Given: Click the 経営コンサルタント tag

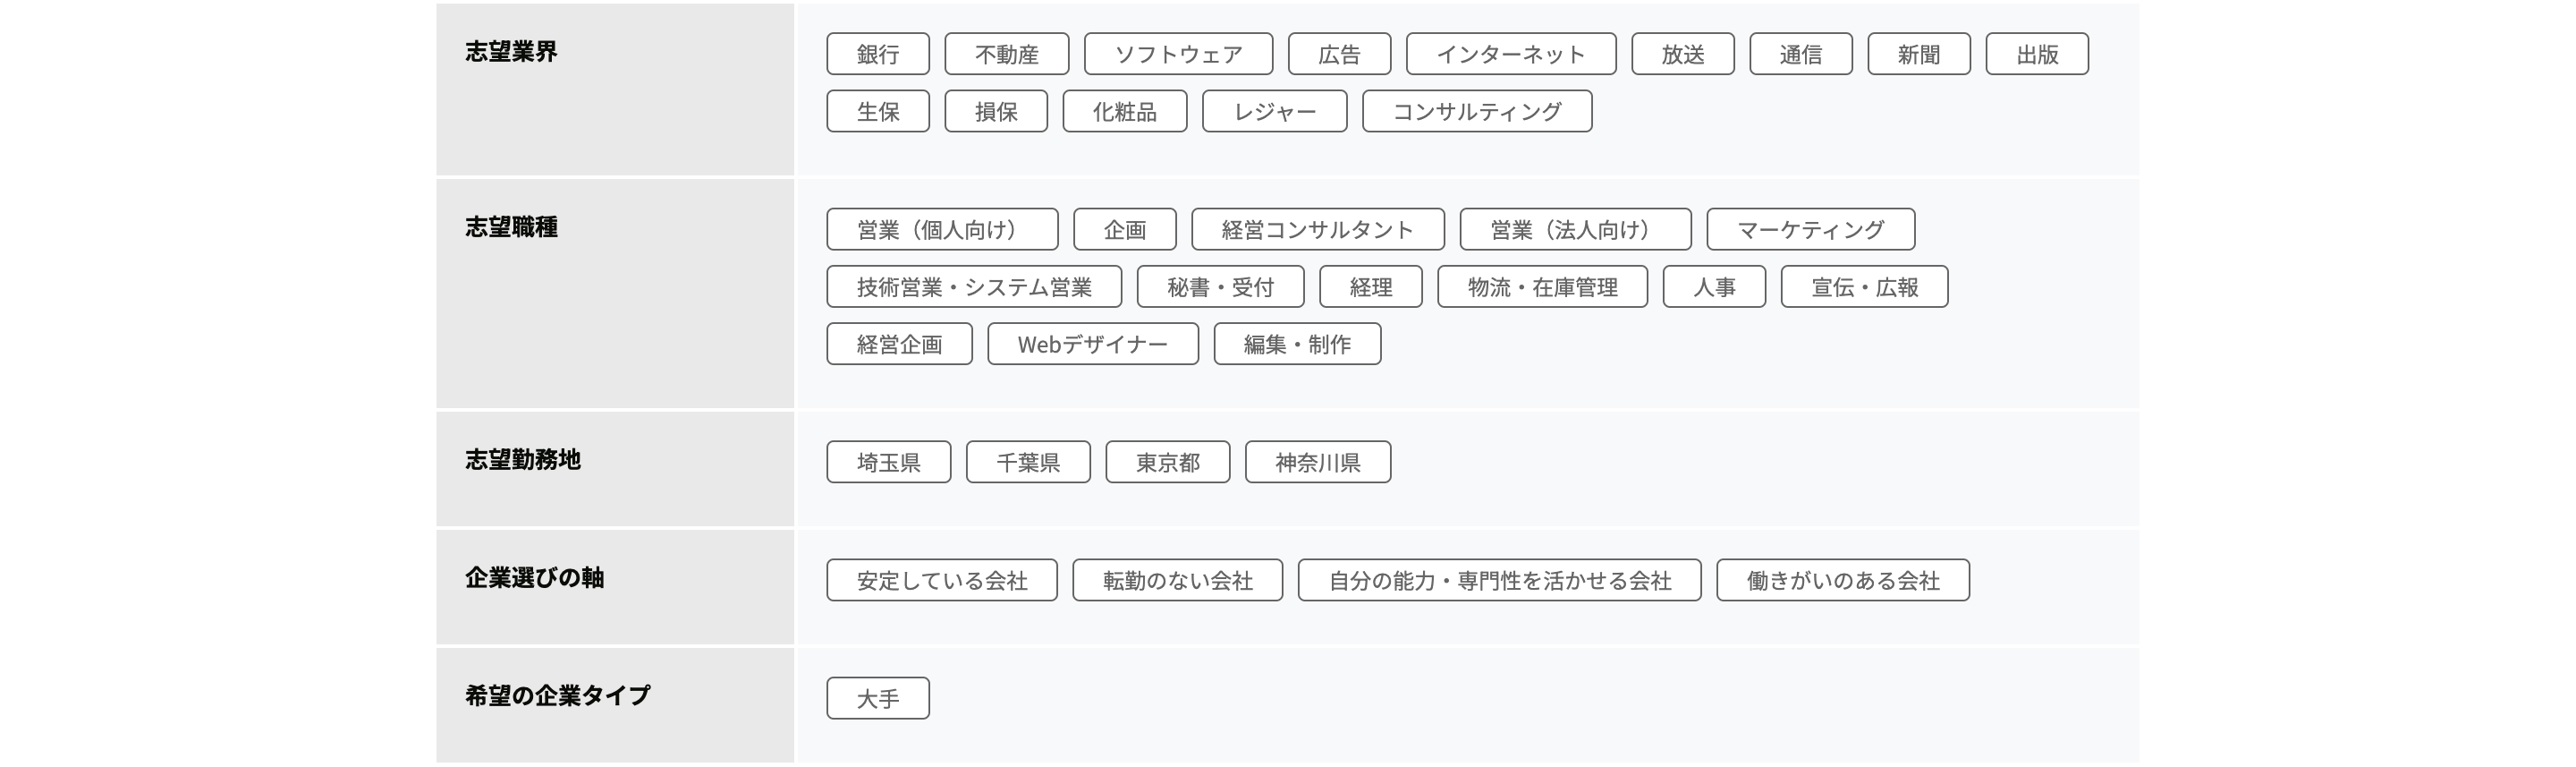Looking at the screenshot, I should (1317, 229).
